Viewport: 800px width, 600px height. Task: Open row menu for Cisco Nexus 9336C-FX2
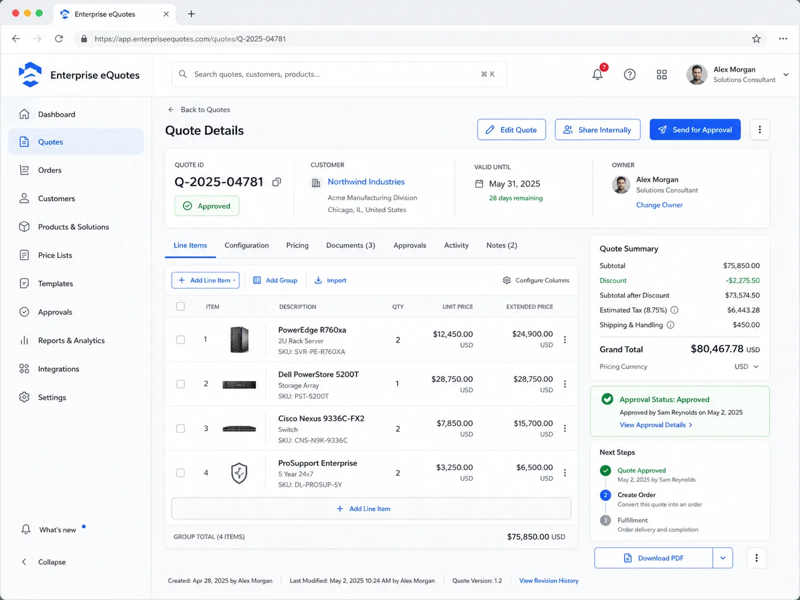point(565,428)
